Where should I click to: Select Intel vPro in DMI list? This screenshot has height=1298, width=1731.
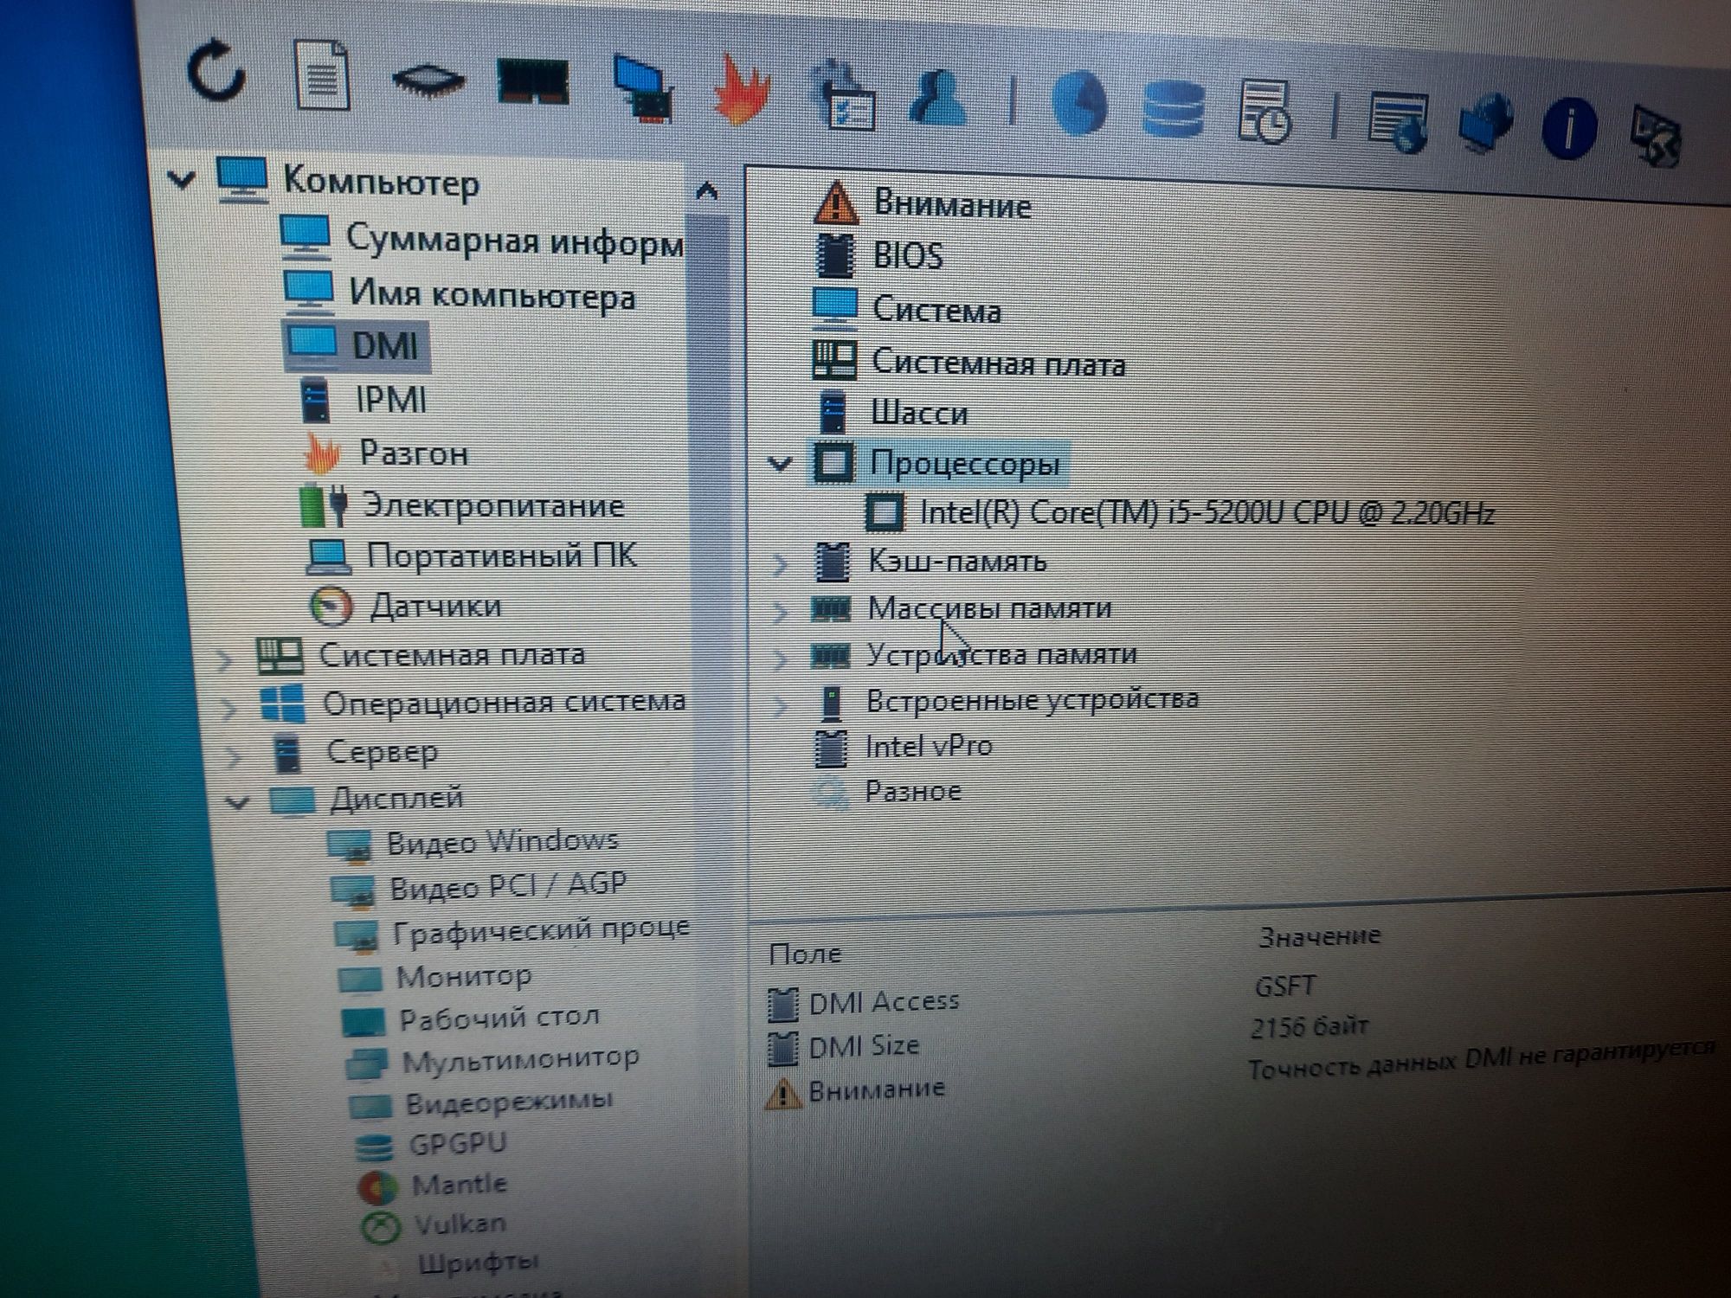[904, 746]
